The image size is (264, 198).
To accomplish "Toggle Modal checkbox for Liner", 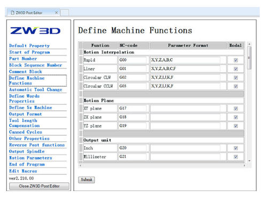I will [x=236, y=69].
